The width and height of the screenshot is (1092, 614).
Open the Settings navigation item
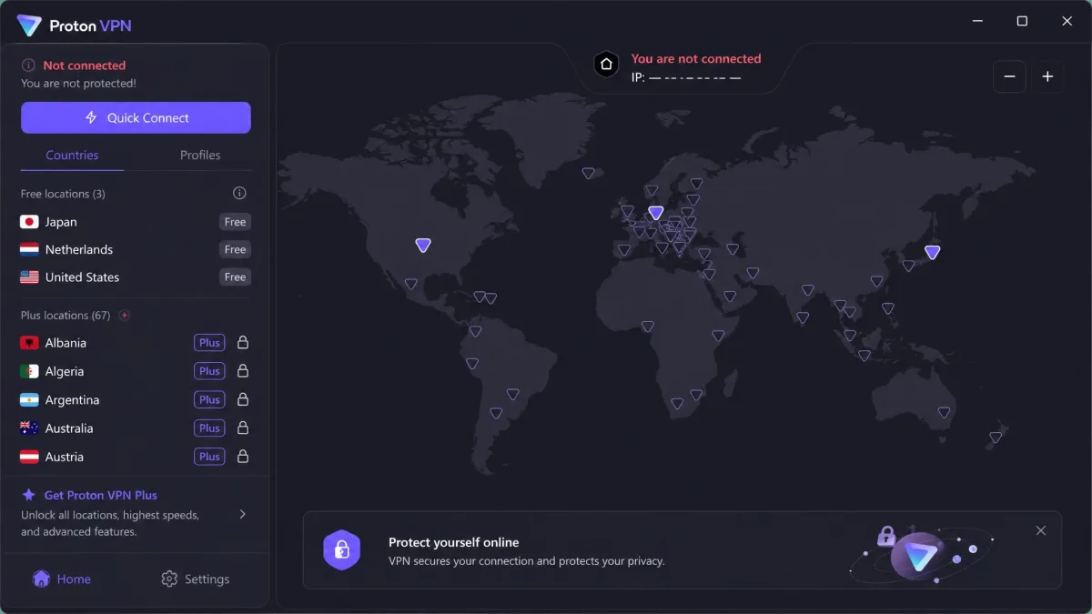(195, 579)
